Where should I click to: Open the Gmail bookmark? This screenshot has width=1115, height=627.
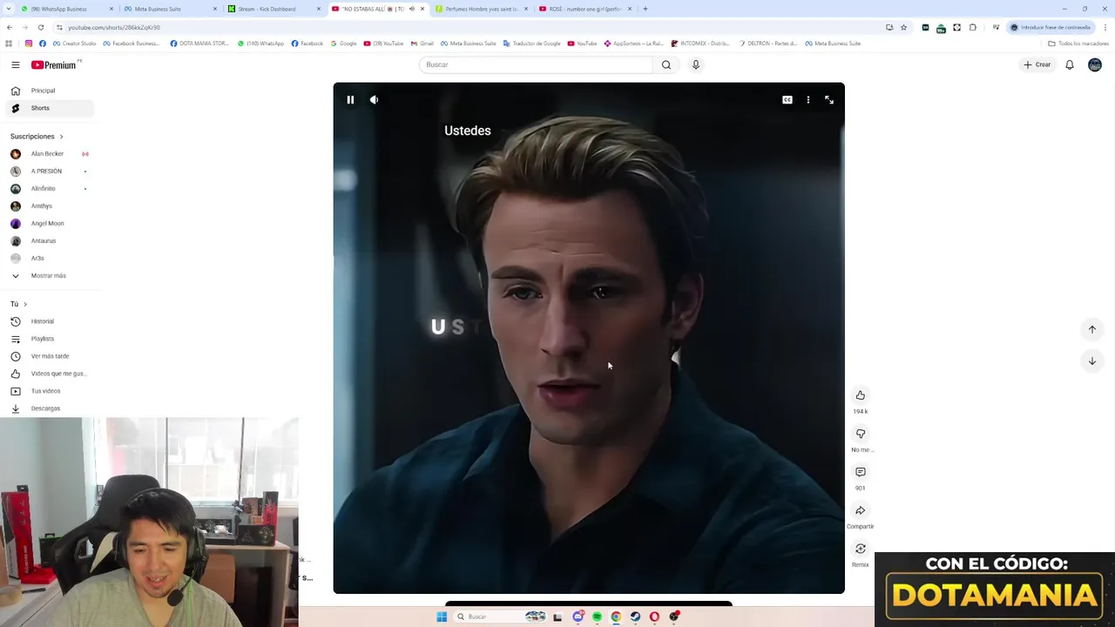click(422, 44)
